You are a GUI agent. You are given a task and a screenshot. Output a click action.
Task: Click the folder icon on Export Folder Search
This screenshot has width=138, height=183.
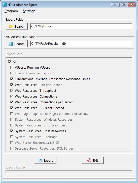click(x=11, y=26)
